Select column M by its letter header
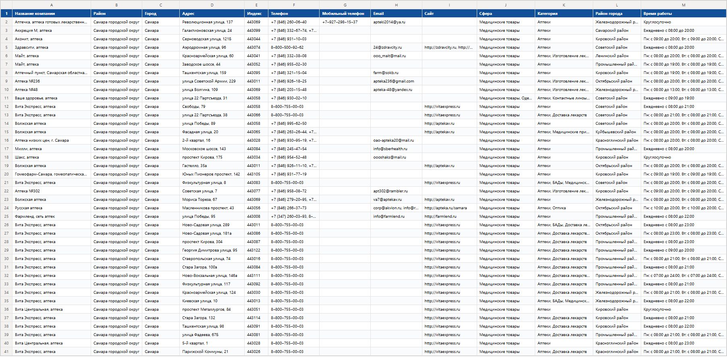The image size is (727, 363). [x=683, y=5]
